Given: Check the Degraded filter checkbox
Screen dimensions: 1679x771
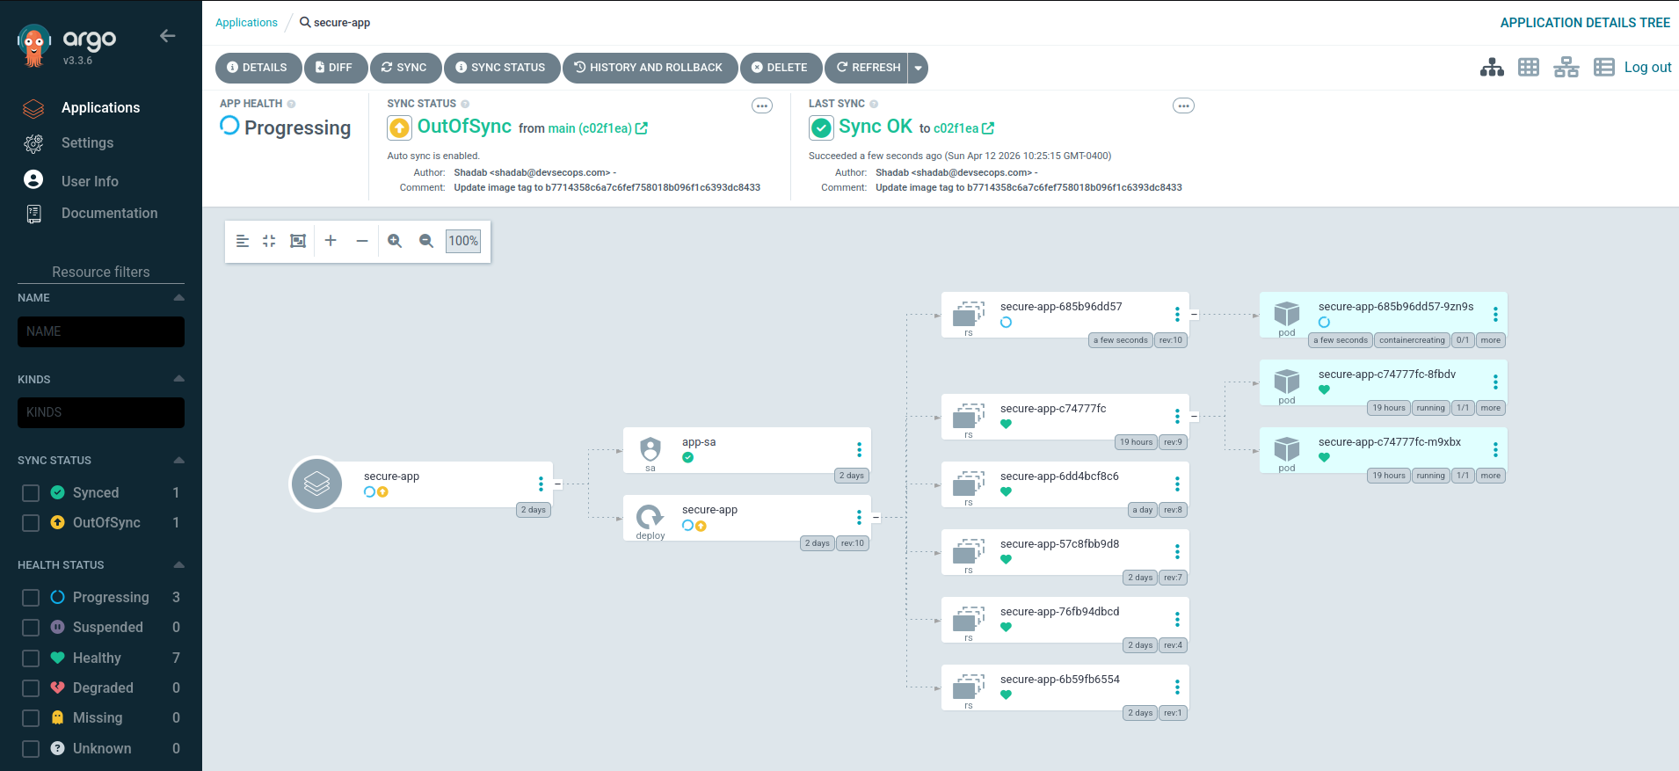Looking at the screenshot, I should tap(31, 688).
